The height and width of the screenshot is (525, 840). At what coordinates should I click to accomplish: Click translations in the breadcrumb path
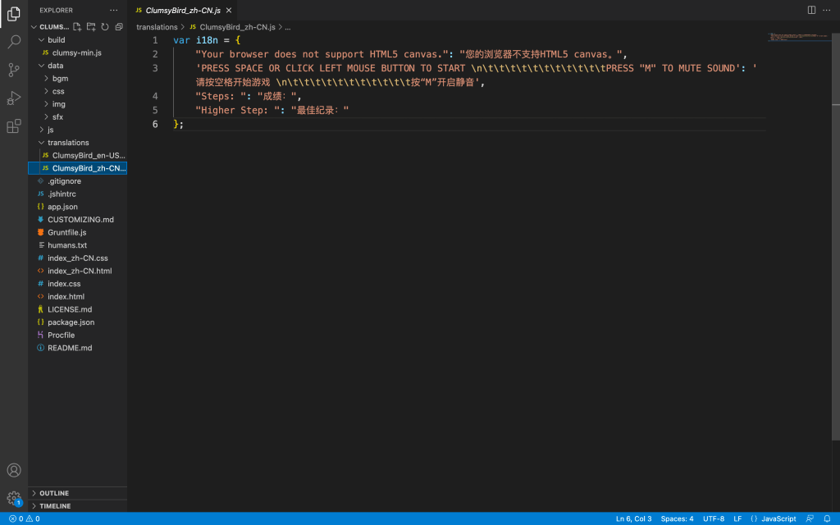pyautogui.click(x=157, y=27)
